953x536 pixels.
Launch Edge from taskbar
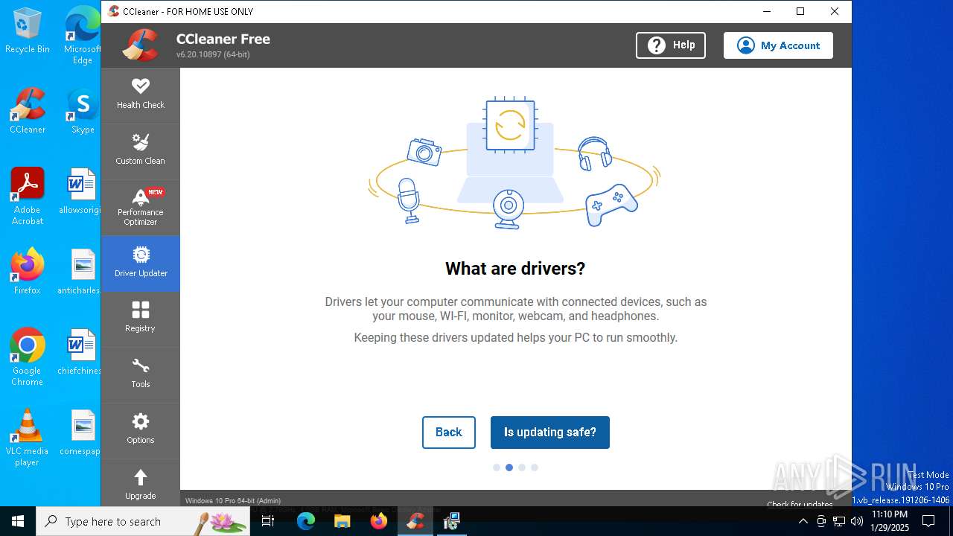click(x=306, y=521)
